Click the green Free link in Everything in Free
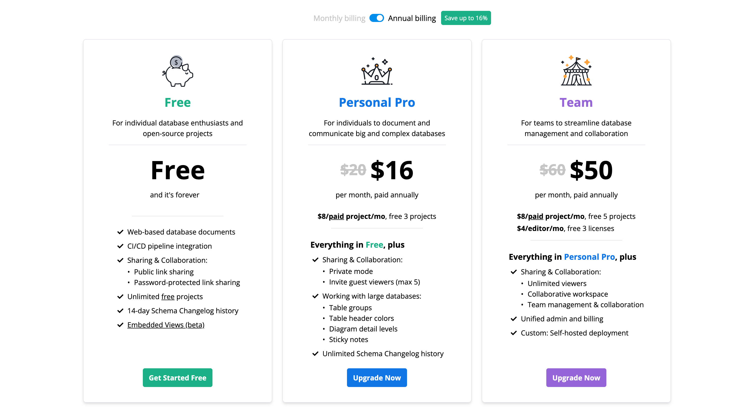Image resolution: width=755 pixels, height=414 pixels. pyautogui.click(x=374, y=245)
